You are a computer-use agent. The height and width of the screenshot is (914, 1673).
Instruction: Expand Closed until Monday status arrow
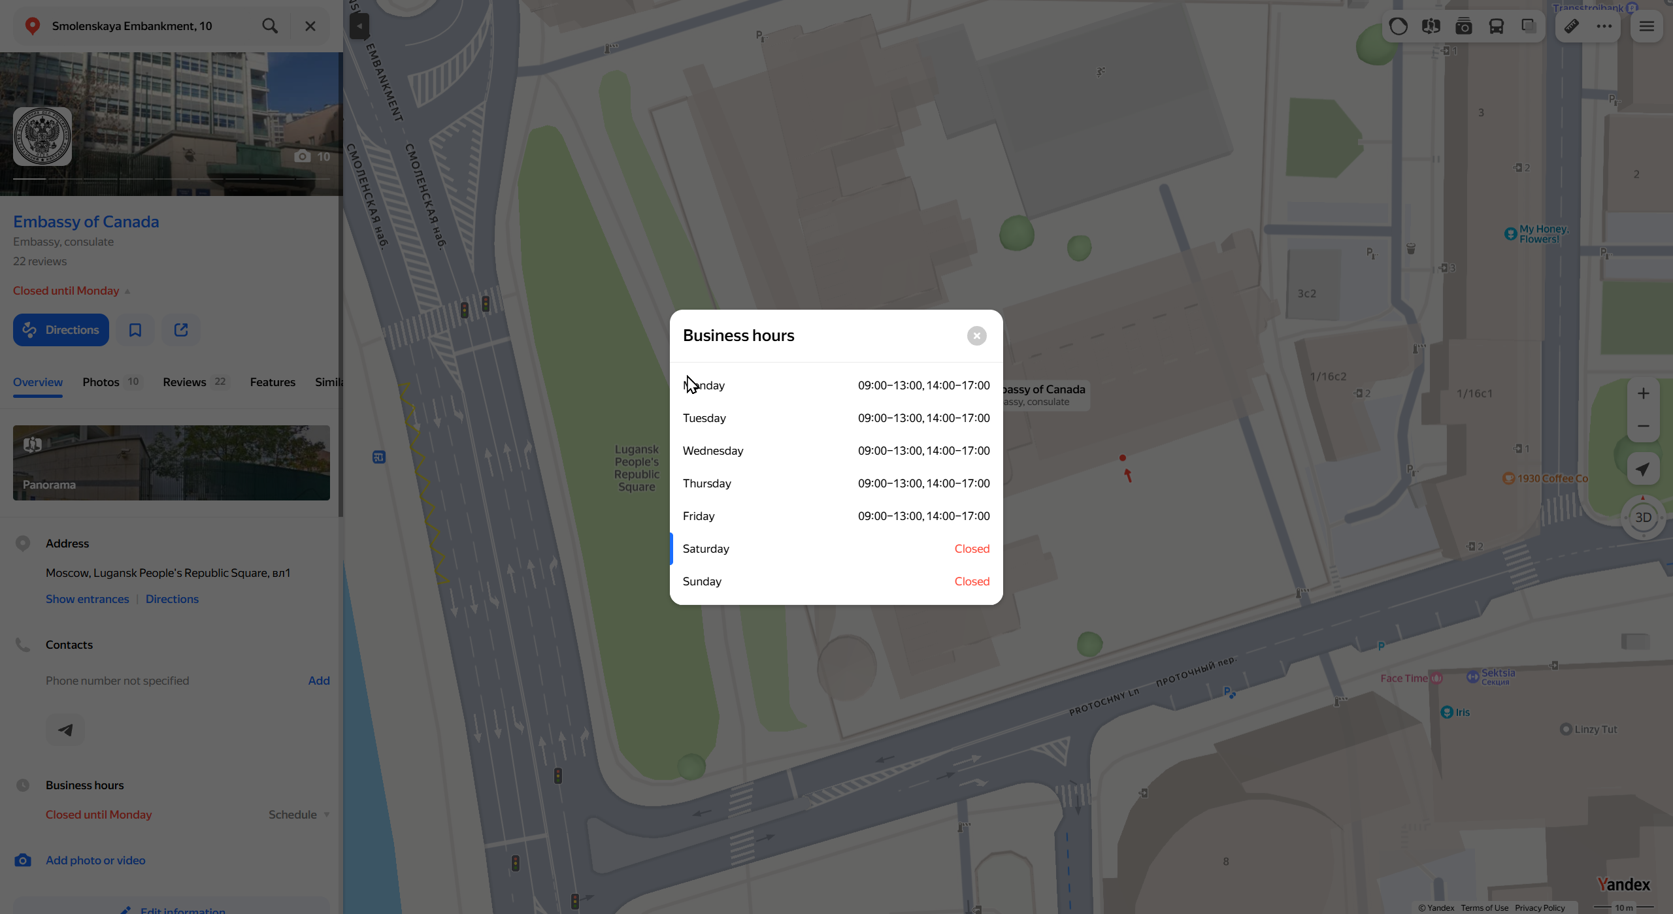point(127,291)
